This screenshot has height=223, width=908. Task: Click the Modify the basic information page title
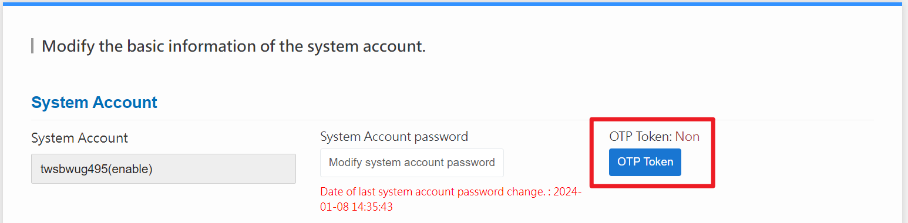tap(234, 46)
